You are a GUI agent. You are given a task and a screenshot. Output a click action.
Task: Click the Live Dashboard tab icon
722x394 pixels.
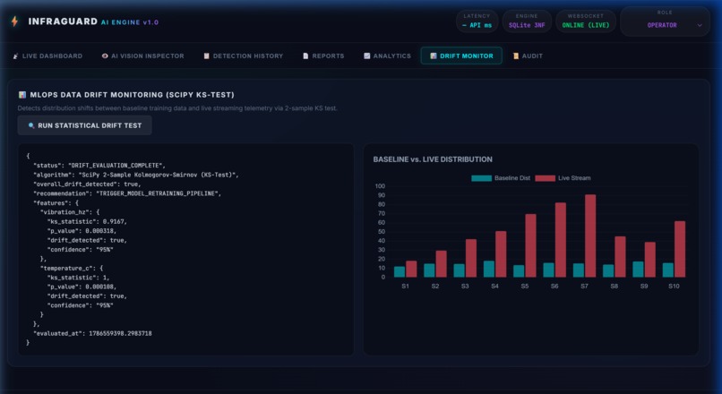point(15,56)
